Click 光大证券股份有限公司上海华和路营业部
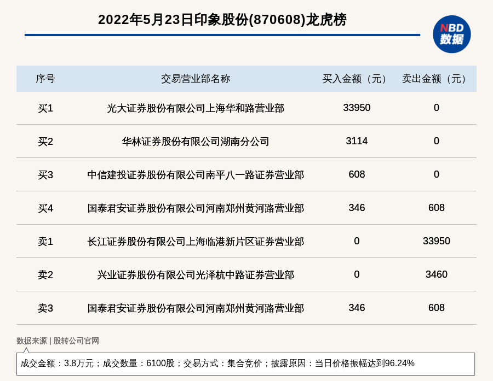This screenshot has width=493, height=381. coord(196,108)
